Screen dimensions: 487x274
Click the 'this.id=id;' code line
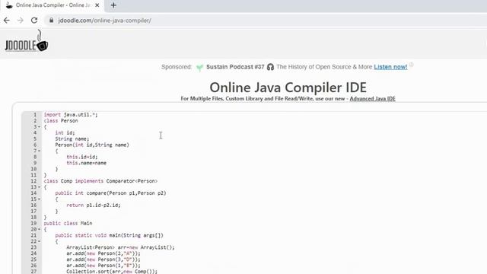[x=82, y=157]
